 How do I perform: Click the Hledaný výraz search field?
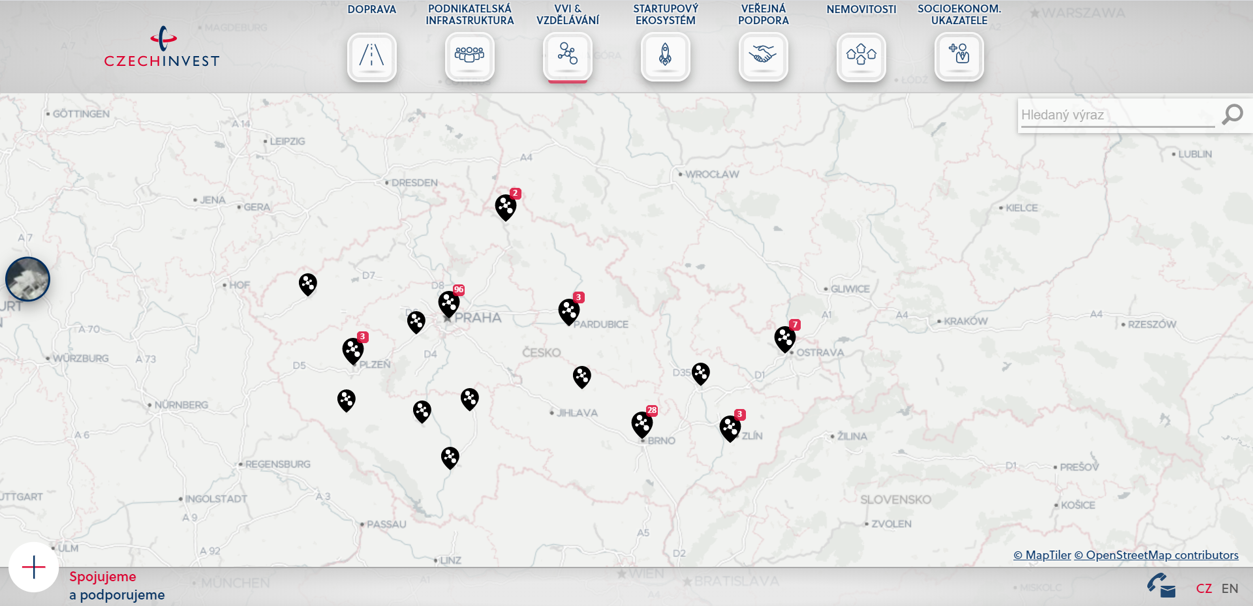[x=1116, y=115]
